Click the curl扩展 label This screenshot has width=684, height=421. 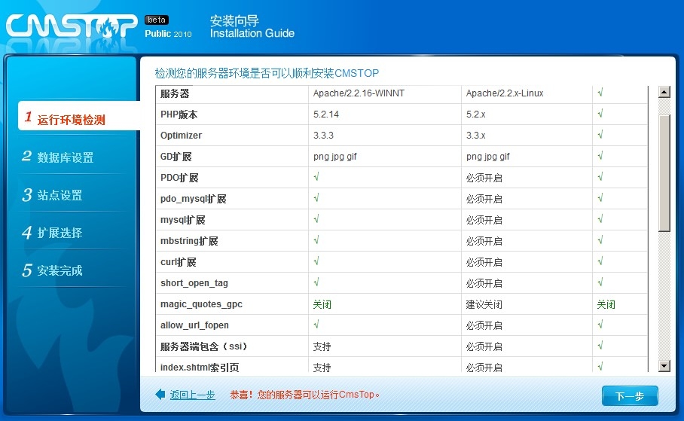click(178, 262)
